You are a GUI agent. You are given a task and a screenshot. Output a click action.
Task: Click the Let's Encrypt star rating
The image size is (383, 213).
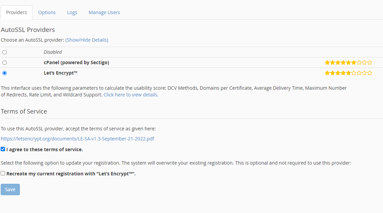(348, 73)
